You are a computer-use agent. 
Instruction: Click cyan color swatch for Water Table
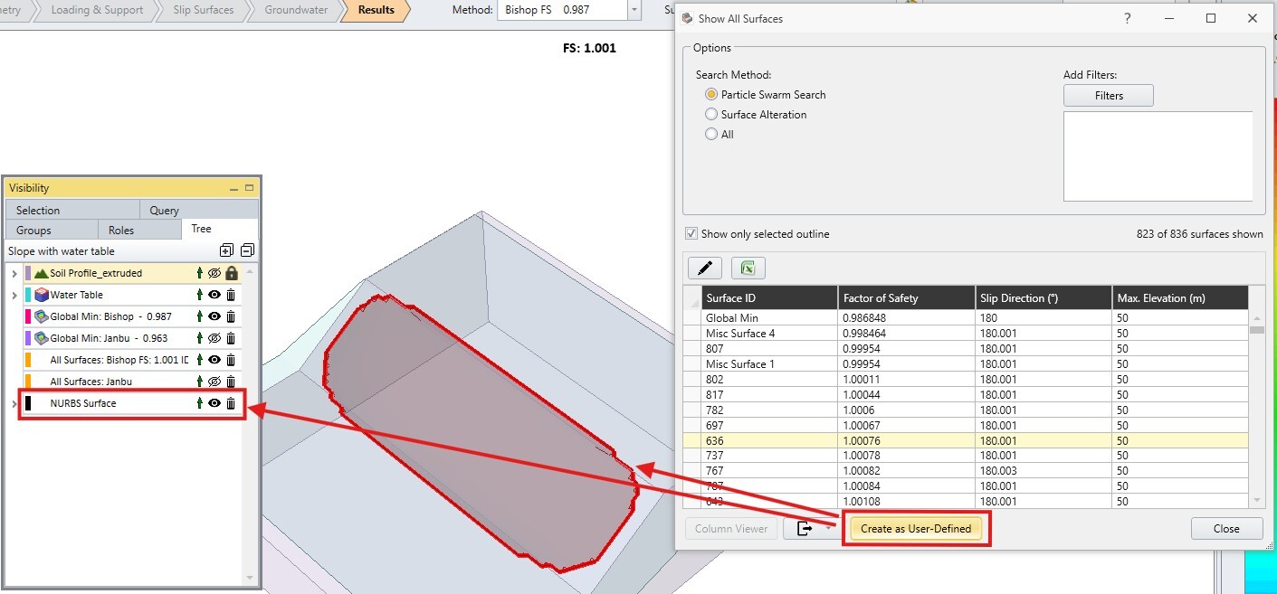click(28, 295)
